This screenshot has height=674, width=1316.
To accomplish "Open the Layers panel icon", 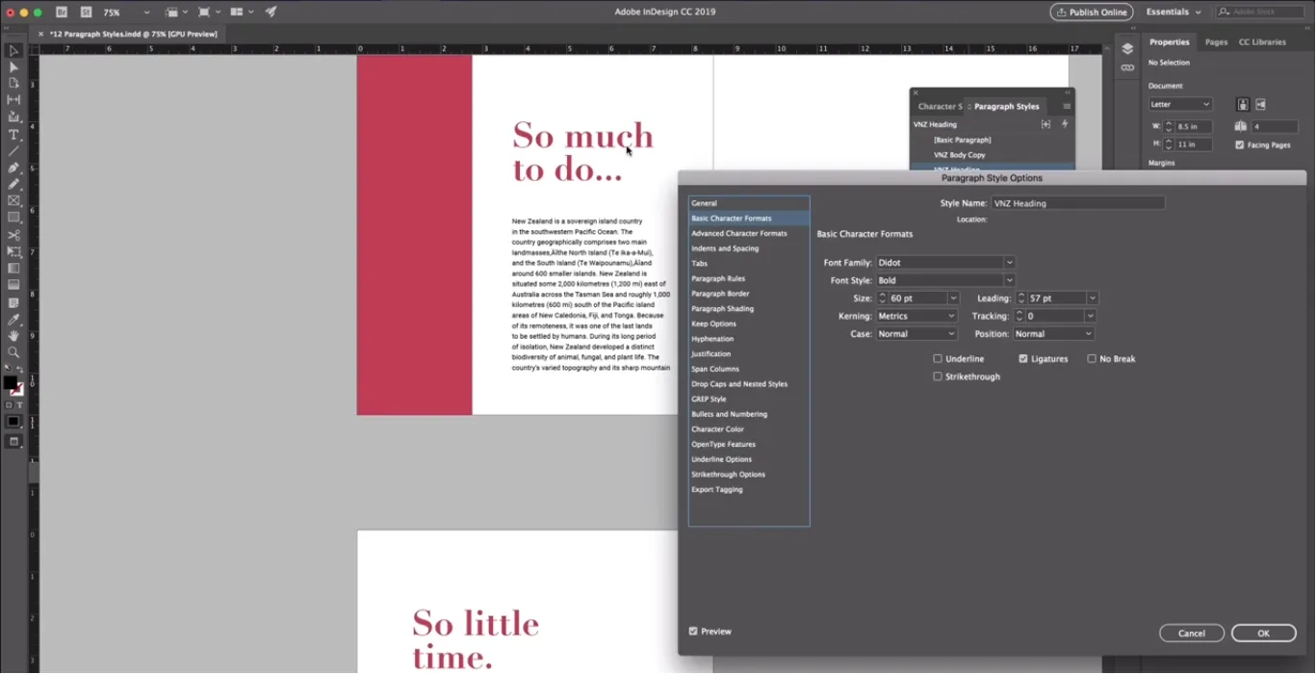I will pyautogui.click(x=1127, y=49).
